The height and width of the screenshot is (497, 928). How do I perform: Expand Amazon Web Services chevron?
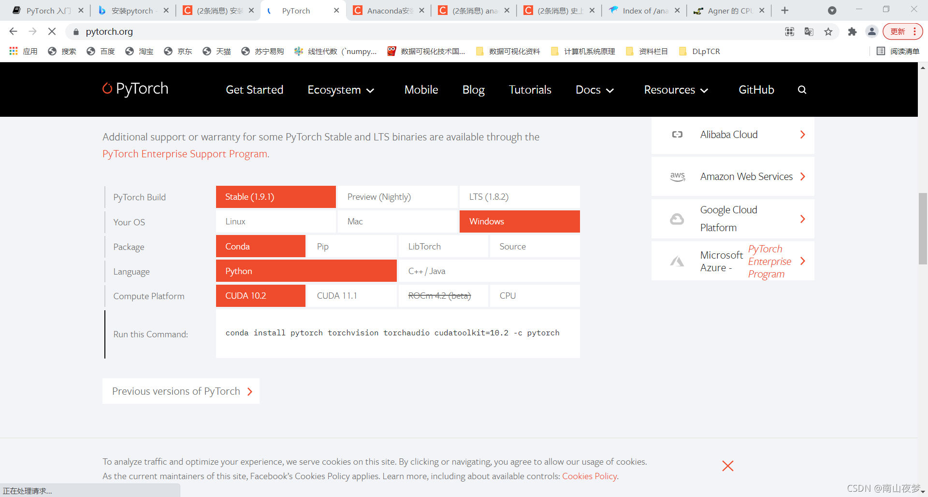click(x=802, y=177)
